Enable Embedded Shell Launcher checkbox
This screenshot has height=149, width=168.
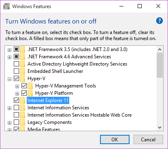(x=16, y=71)
